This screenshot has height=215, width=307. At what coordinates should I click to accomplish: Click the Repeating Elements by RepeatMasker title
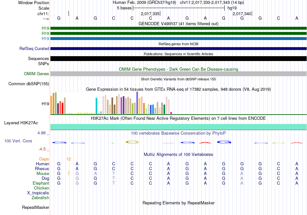click(178, 203)
